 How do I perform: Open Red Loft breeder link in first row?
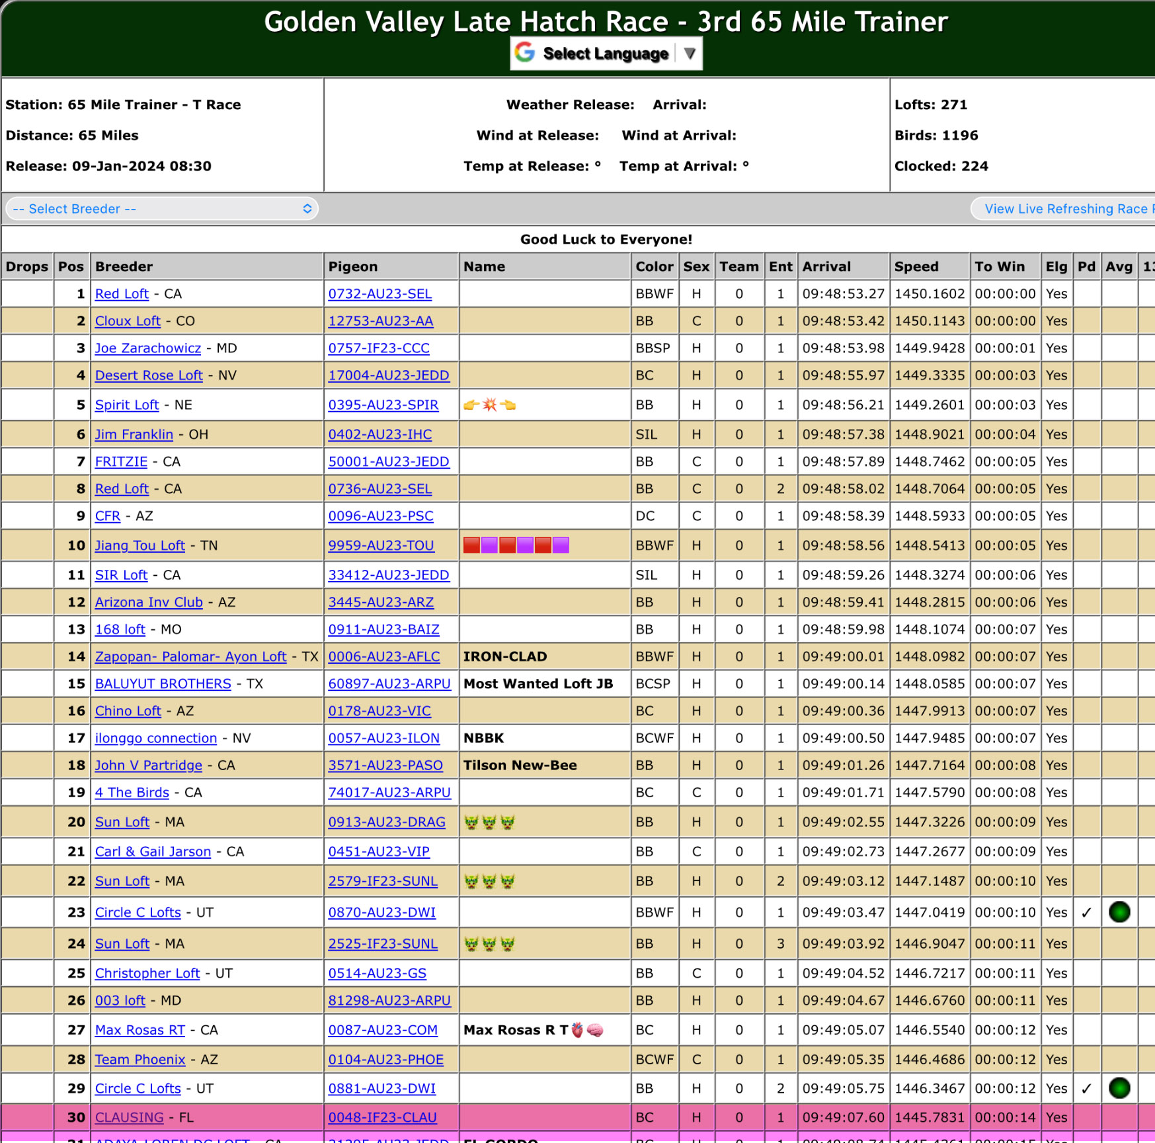(122, 294)
